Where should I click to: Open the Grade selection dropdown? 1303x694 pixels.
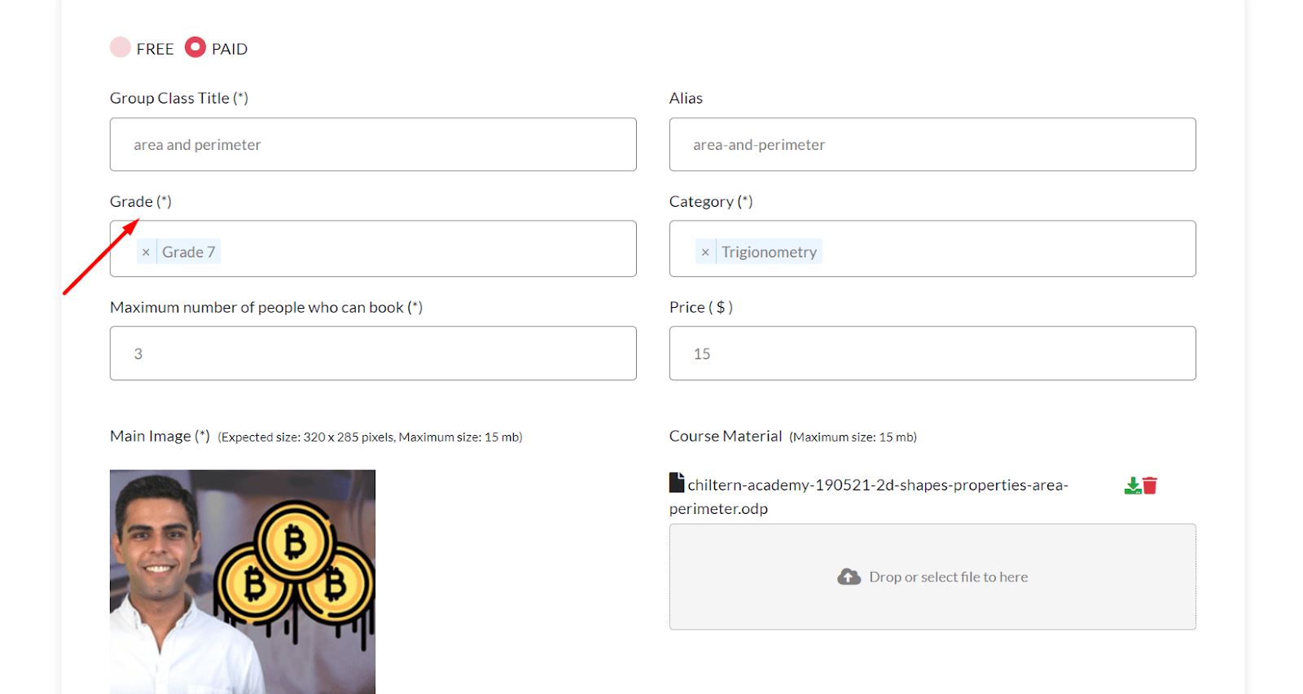coord(373,248)
